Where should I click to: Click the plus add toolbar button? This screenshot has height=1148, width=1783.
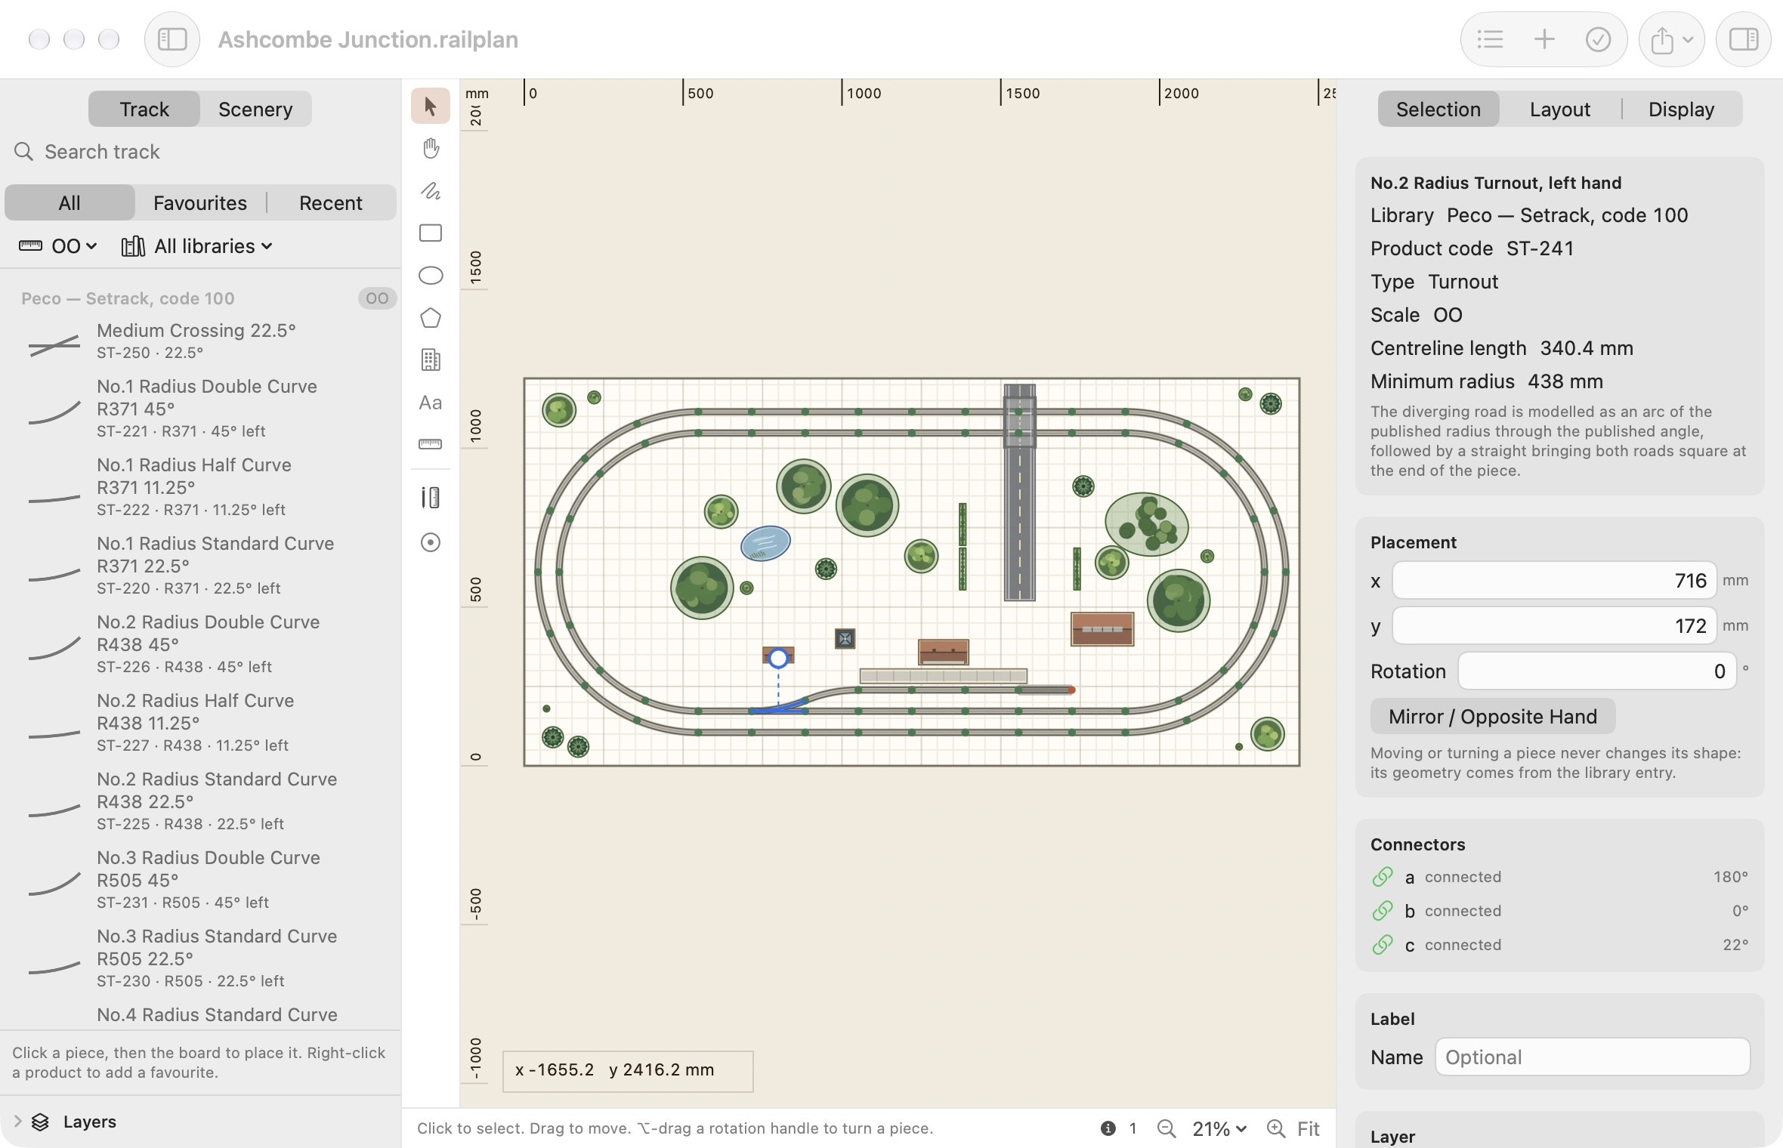[x=1544, y=39]
